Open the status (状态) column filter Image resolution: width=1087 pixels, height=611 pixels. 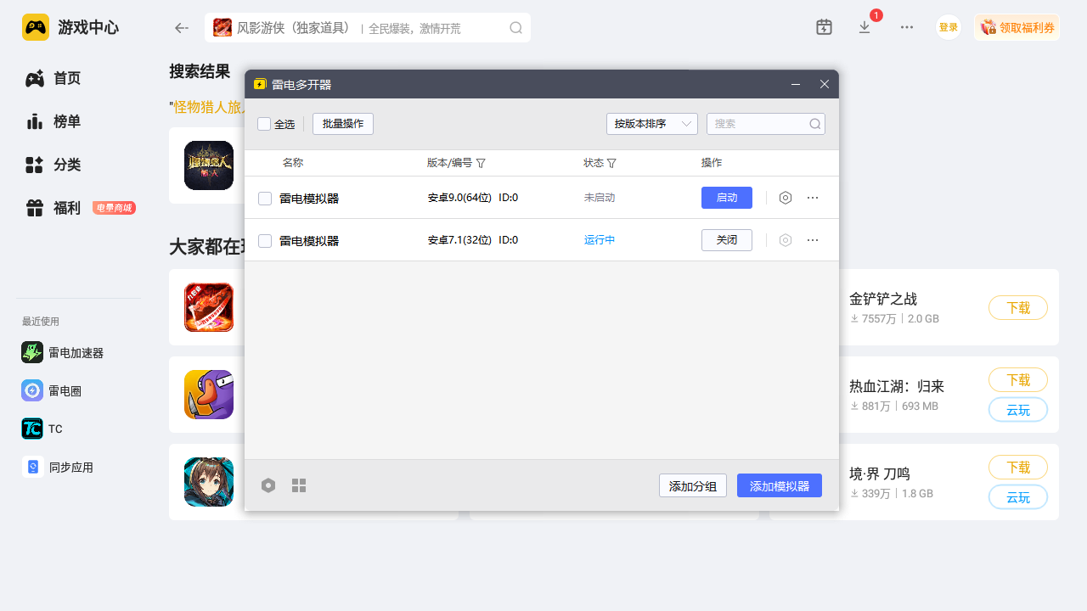click(x=611, y=163)
